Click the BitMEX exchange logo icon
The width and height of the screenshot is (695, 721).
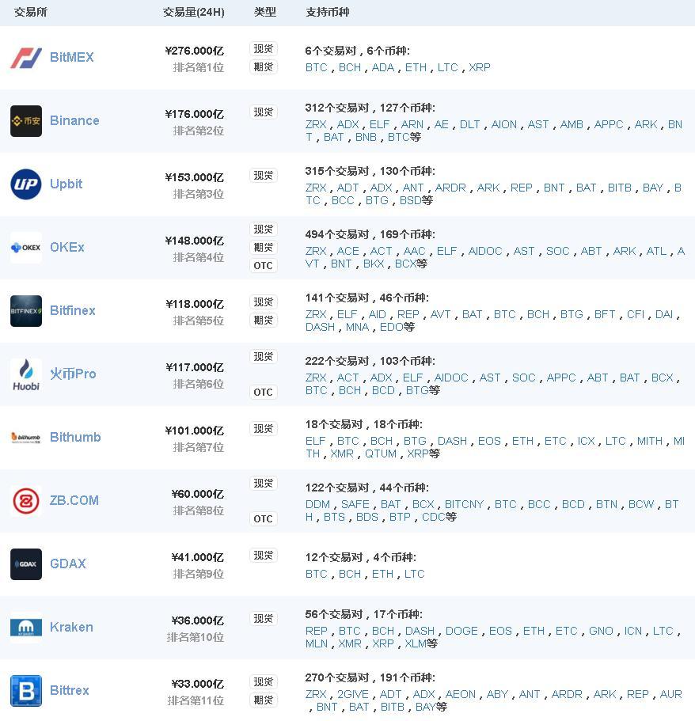26,58
